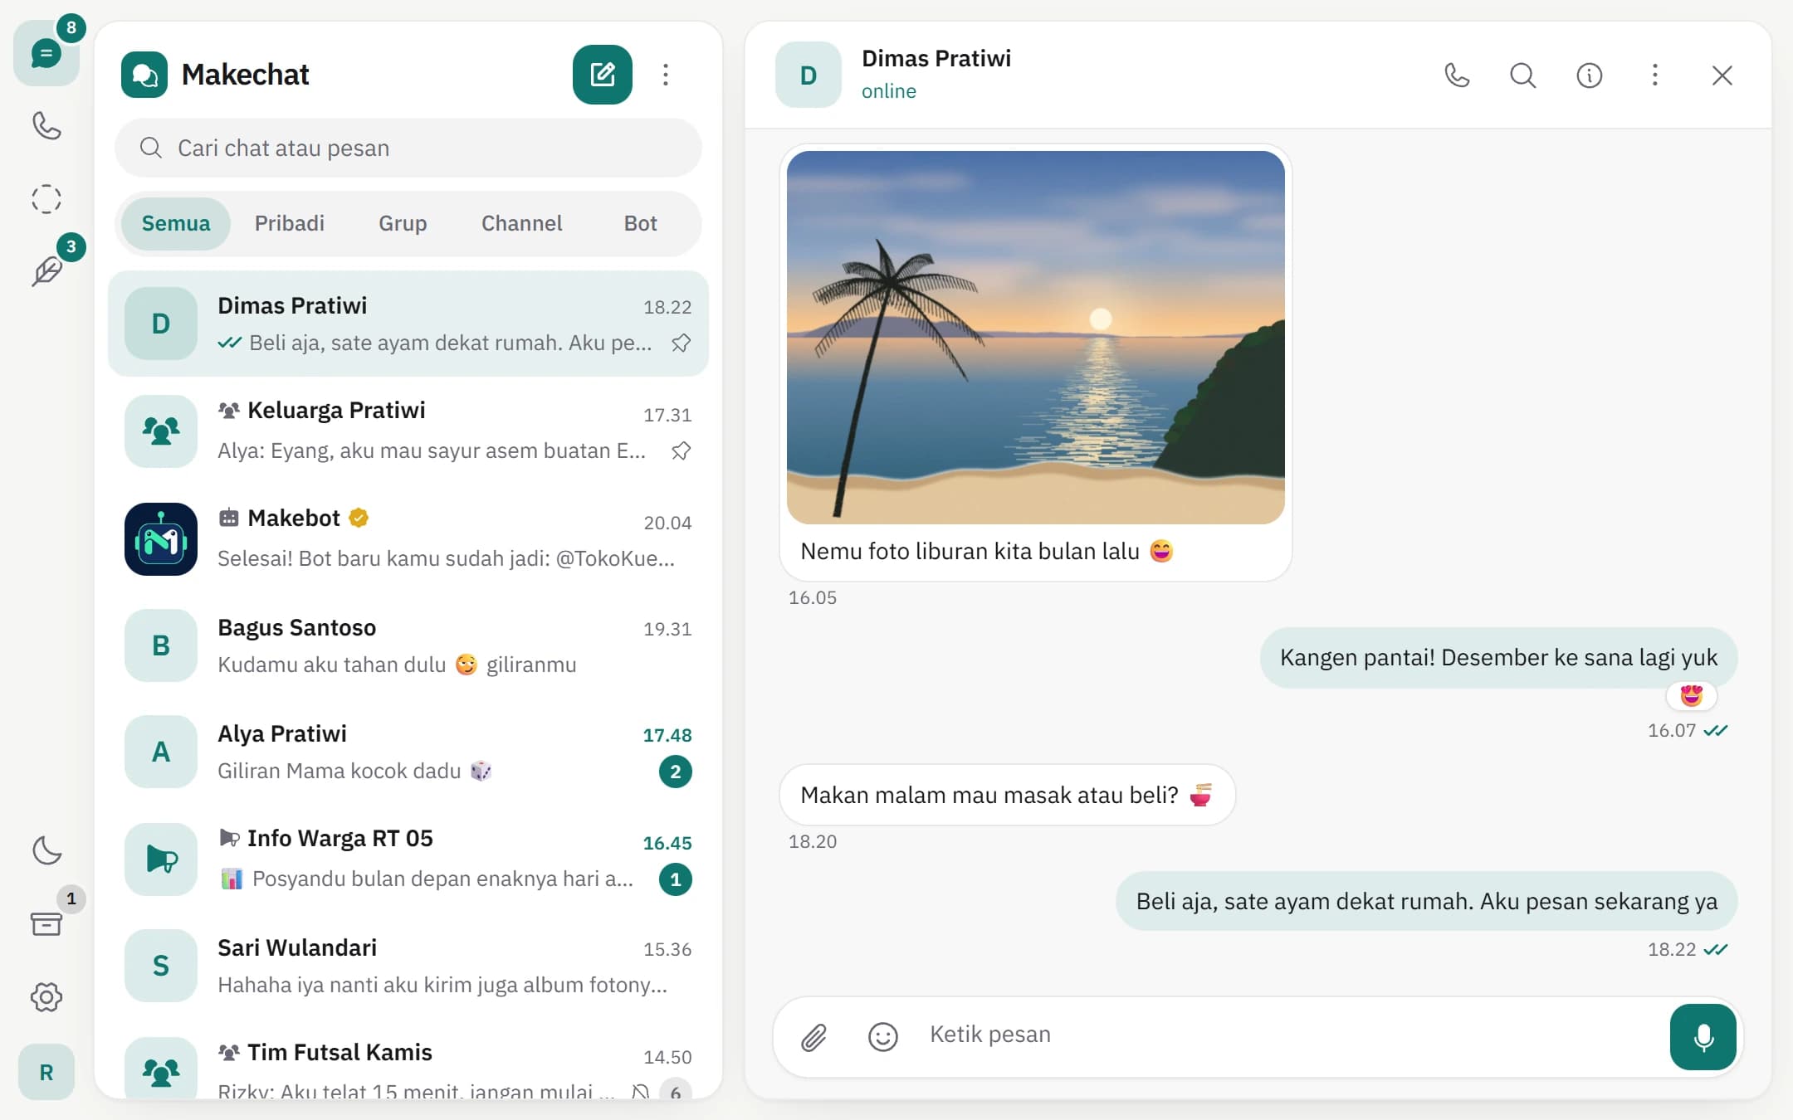Open the Keluarga Pratiwi group chat
1793x1120 pixels.
click(408, 431)
